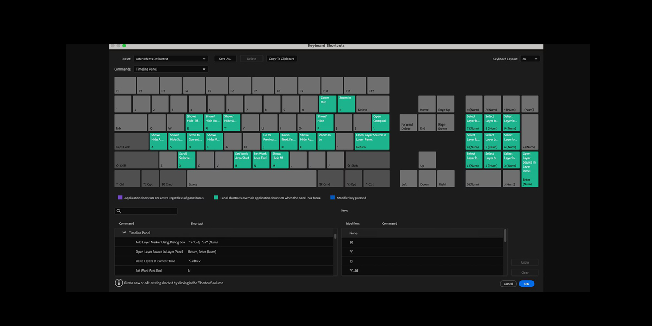The height and width of the screenshot is (326, 652).
Task: Click the Clear button
Action: (x=525, y=273)
